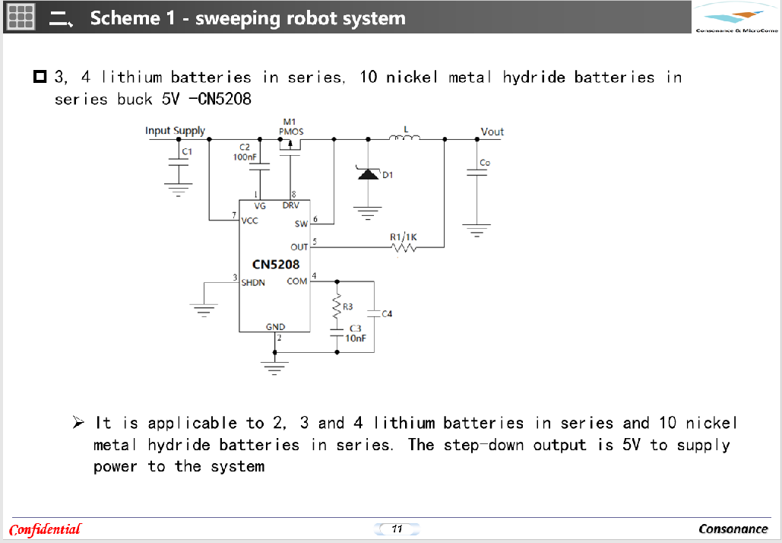The height and width of the screenshot is (543, 782).
Task: Click the 'R1/1K' label
Action: coord(404,237)
